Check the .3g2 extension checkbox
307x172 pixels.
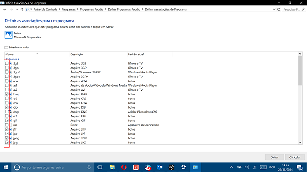pos(7,63)
